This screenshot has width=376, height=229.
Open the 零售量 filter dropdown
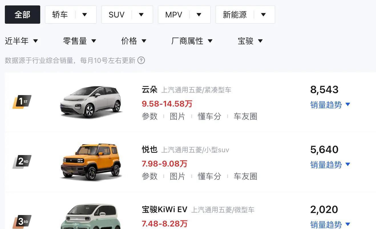80,41
